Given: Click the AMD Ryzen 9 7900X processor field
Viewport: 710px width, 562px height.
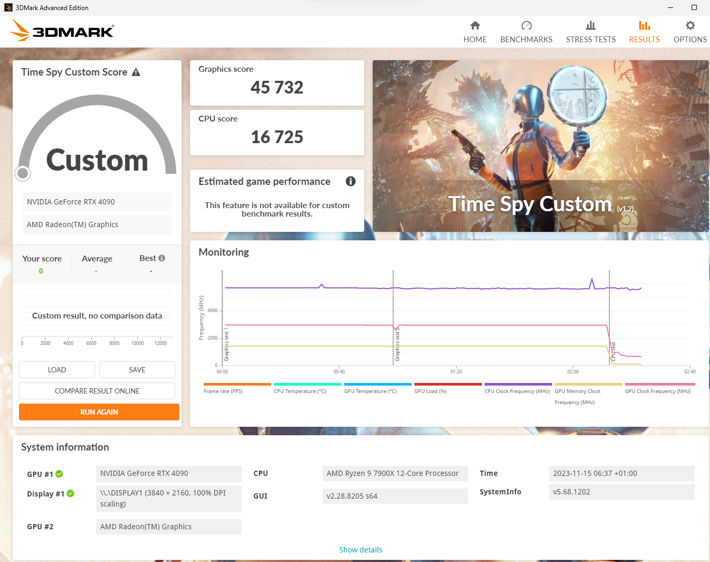Looking at the screenshot, I should (x=395, y=473).
